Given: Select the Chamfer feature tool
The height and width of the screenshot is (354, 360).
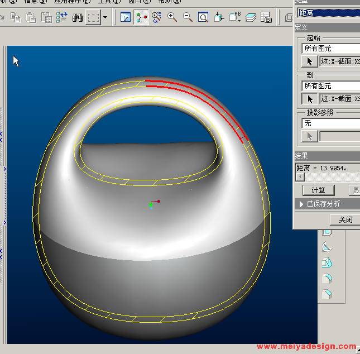Looking at the screenshot, I should (327, 294).
